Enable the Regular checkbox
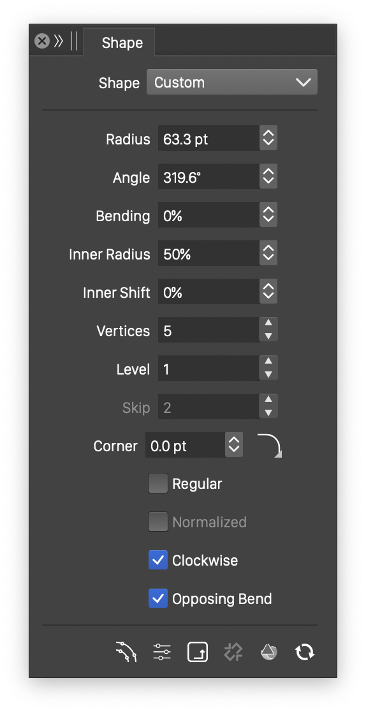This screenshot has height=712, width=366. click(x=158, y=484)
